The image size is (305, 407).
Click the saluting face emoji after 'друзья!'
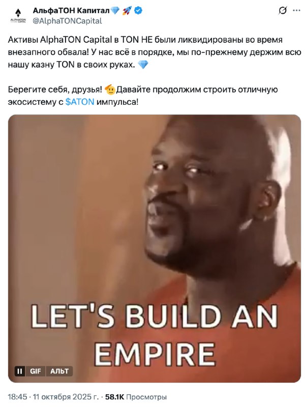point(110,90)
